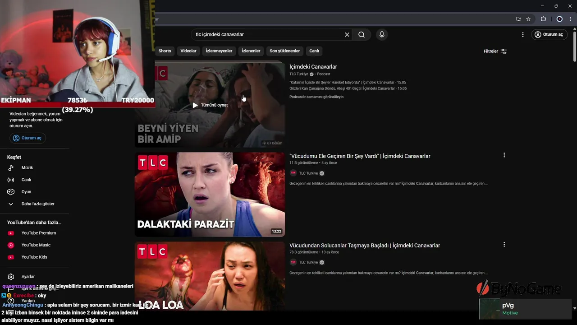This screenshot has height=325, width=577.
Task: Select the Shorts filter chip
Action: (x=165, y=51)
